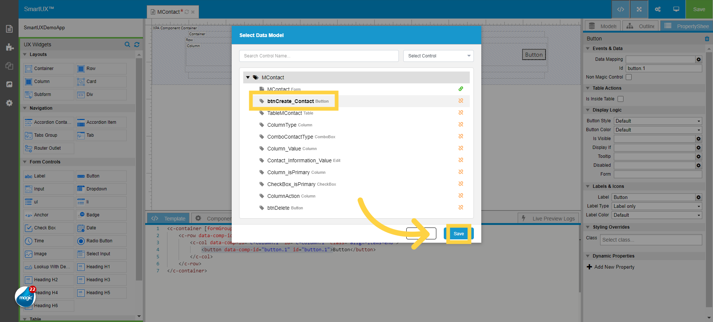Refresh the UX Widgets list

point(137,44)
